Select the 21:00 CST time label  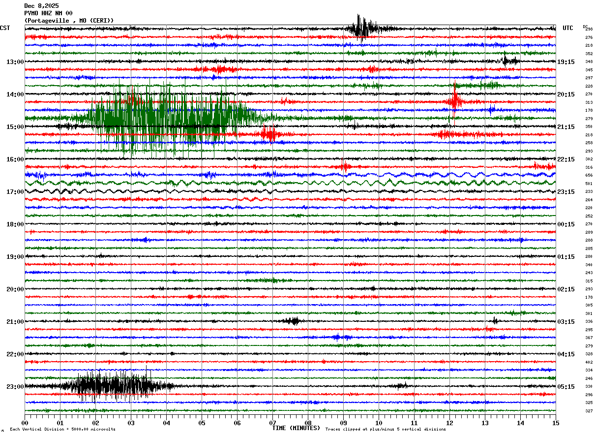pos(15,322)
